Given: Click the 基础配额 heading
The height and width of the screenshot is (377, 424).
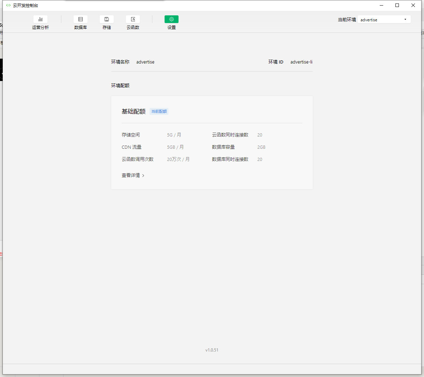Looking at the screenshot, I should pos(134,111).
